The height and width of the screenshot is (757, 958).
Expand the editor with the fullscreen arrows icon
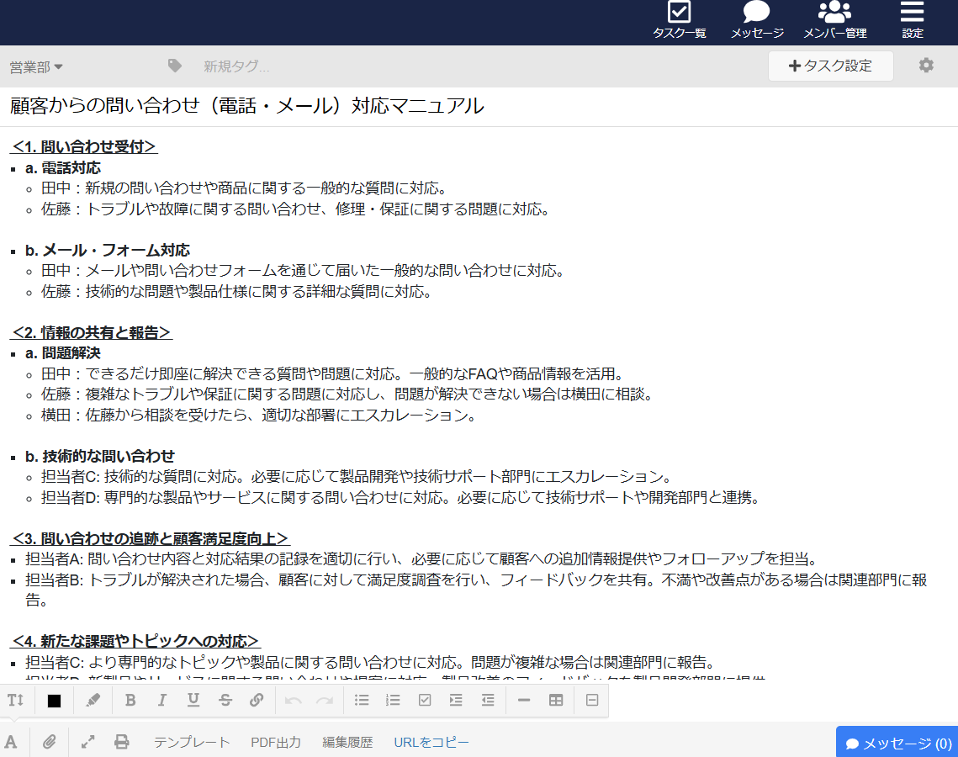(x=87, y=742)
